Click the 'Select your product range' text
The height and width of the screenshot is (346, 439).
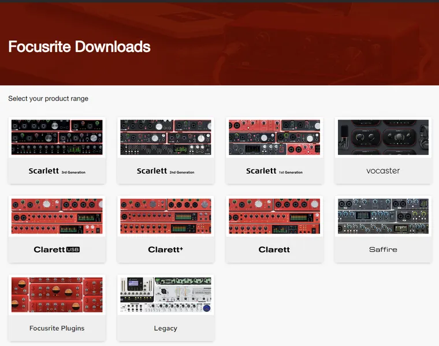[x=48, y=99]
